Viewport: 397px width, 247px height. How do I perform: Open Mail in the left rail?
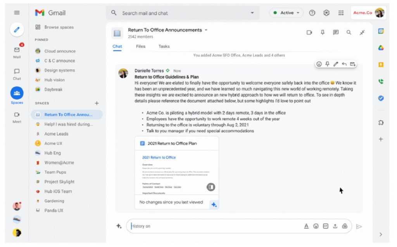point(17,52)
